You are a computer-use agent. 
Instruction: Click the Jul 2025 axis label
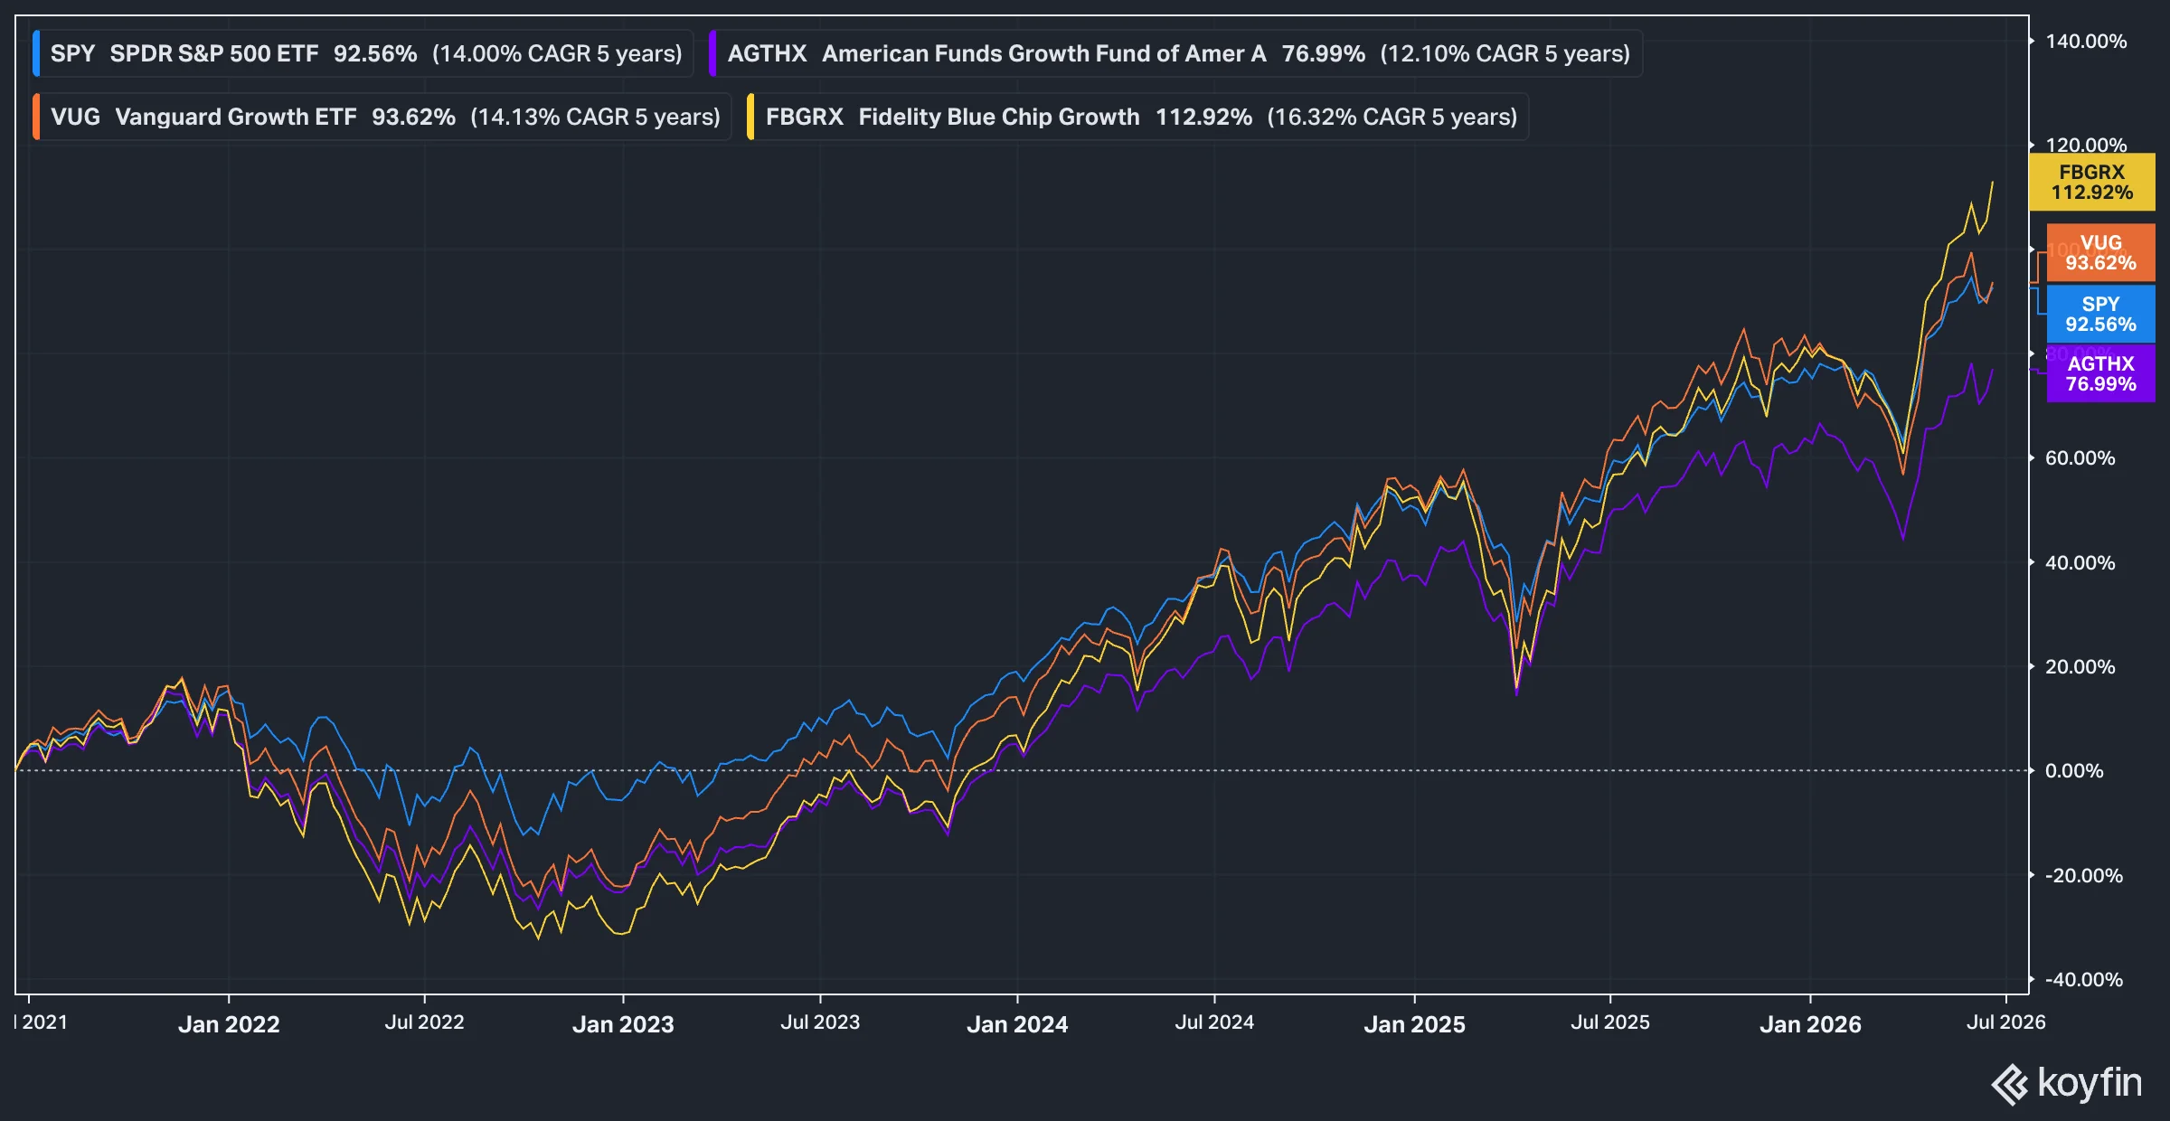pyautogui.click(x=1610, y=1022)
